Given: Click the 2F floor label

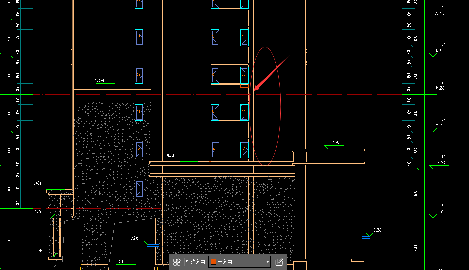Looking at the screenshot, I should [443, 206].
